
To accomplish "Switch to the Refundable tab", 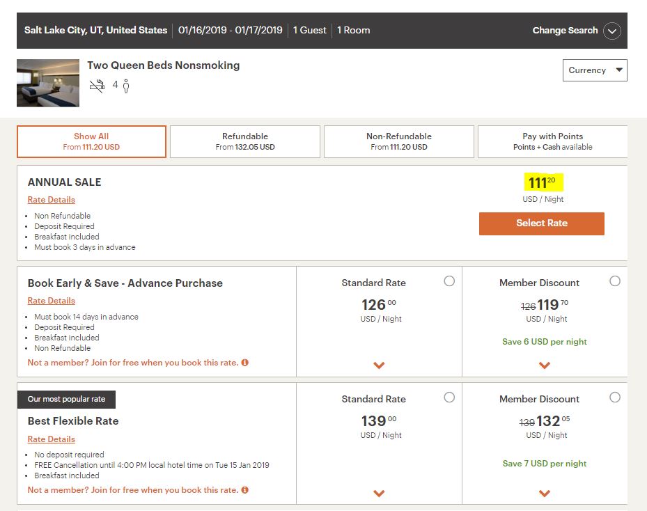I will click(245, 141).
